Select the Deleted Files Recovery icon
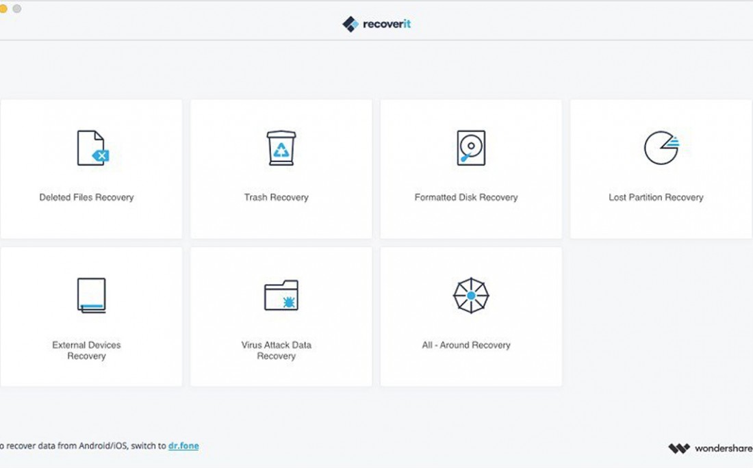The width and height of the screenshot is (753, 468). (x=92, y=148)
